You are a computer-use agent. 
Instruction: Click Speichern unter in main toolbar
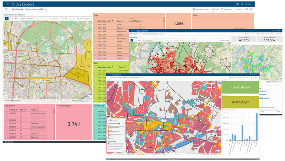pyautogui.click(x=201, y=9)
